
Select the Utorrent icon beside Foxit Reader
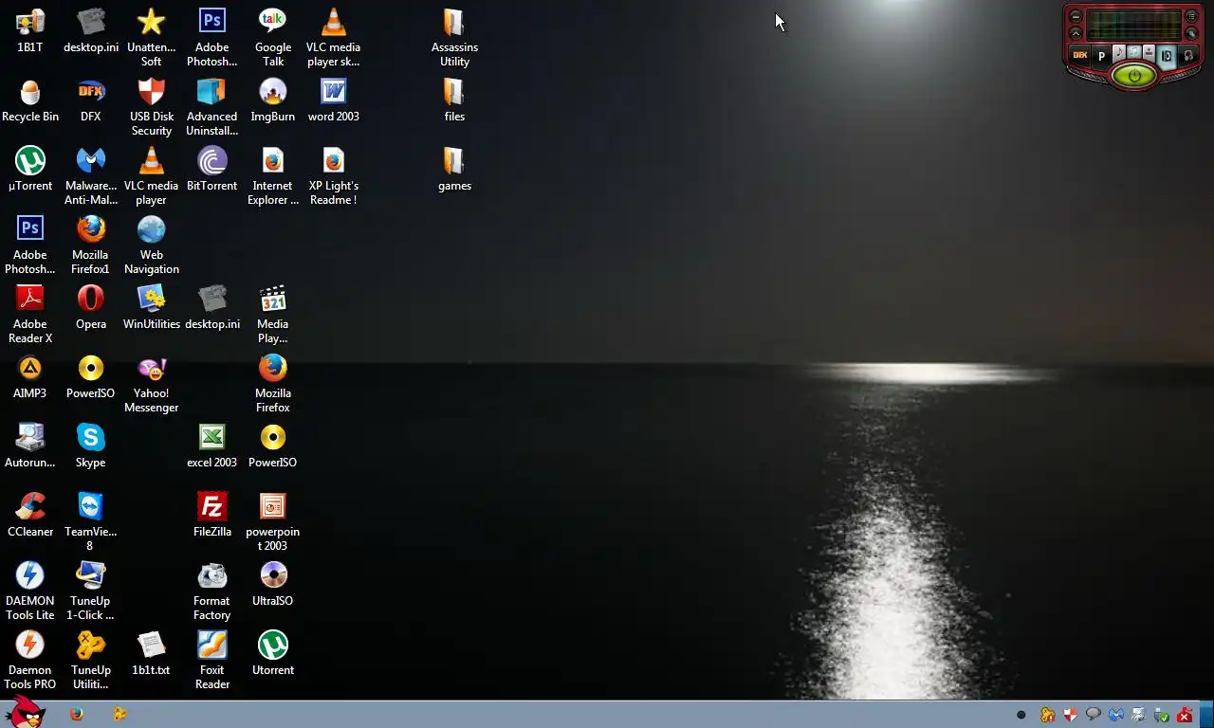pyautogui.click(x=273, y=654)
